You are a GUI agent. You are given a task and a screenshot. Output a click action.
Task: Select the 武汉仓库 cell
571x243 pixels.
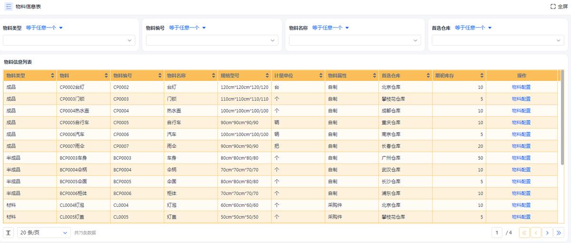point(405,170)
